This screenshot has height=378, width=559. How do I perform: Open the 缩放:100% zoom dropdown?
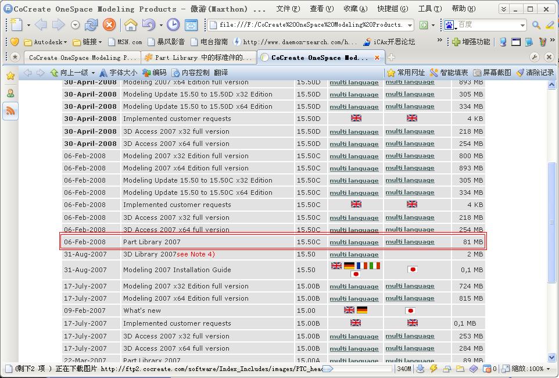point(526,369)
